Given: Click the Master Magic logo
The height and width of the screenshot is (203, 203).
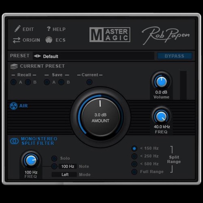Looking at the screenshot, I should point(110,35).
